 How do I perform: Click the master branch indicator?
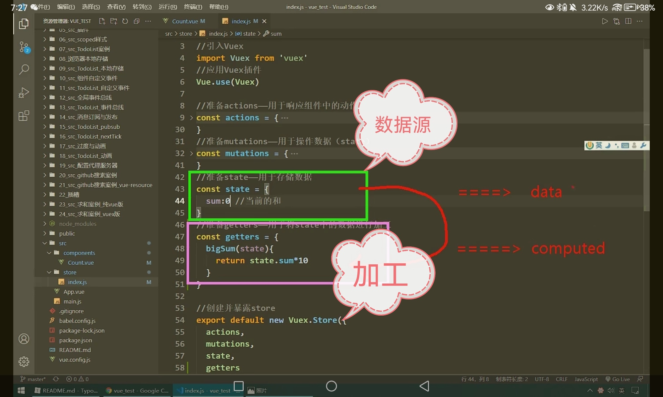point(33,379)
